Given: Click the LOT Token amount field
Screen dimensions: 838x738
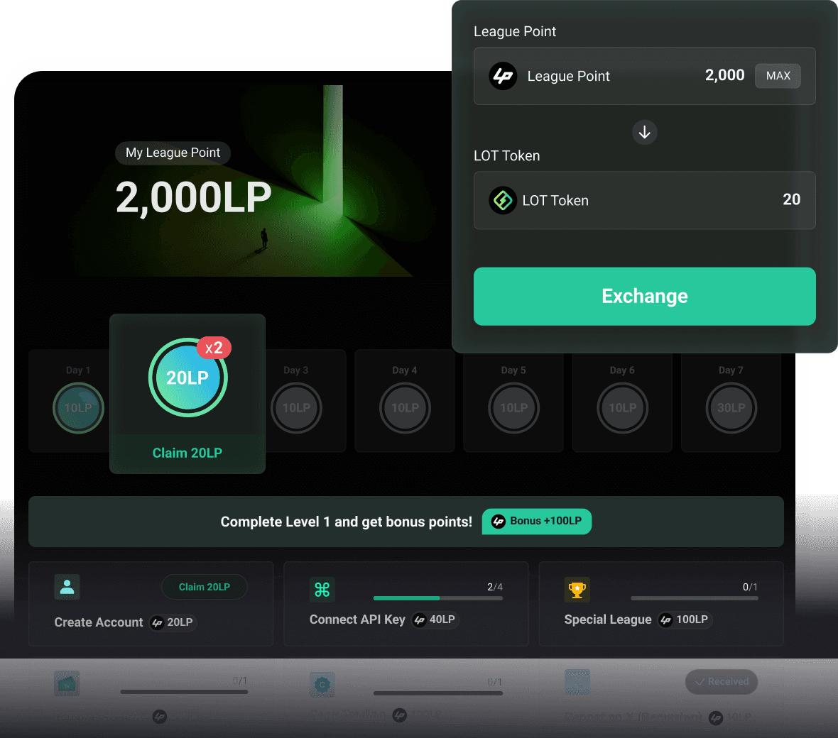Looking at the screenshot, I should (x=645, y=200).
